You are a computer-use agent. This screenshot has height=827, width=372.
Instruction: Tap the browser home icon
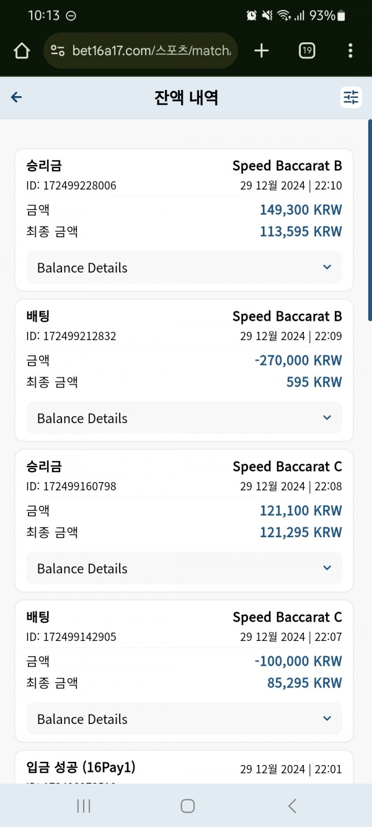(x=22, y=51)
